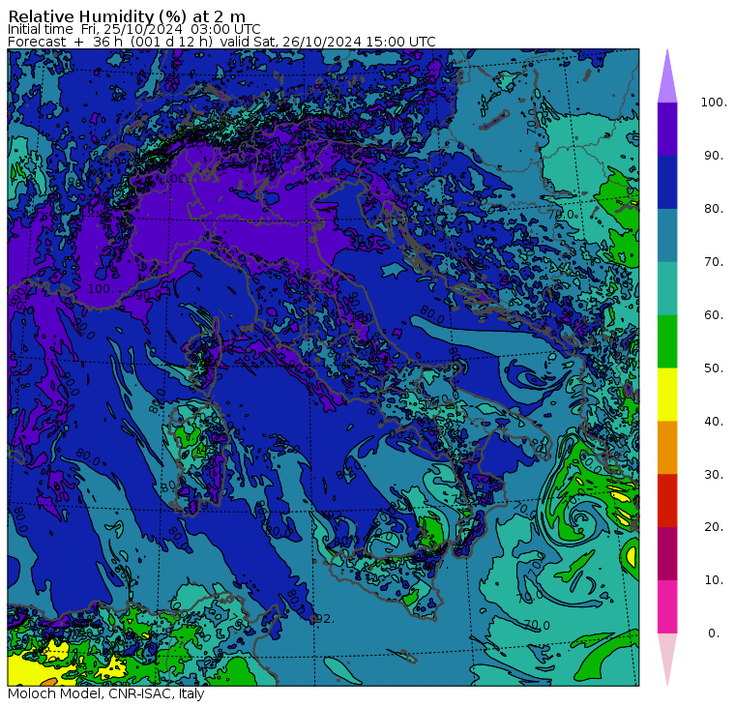Click the yellow 40–50 legend band
Image resolution: width=735 pixels, height=707 pixels.
(x=667, y=395)
